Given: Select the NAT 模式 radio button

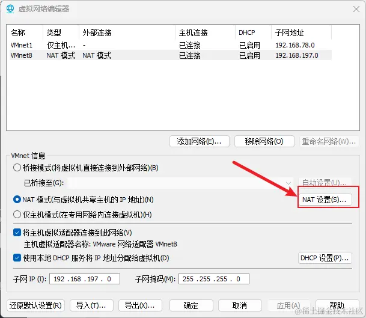Looking at the screenshot, I should [17, 200].
